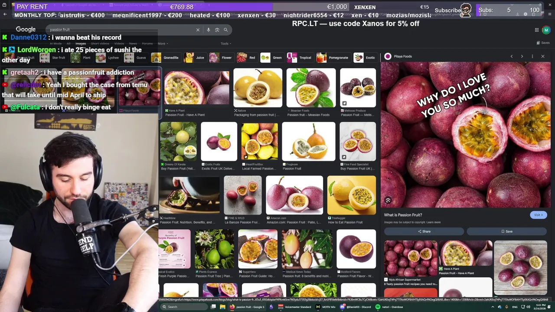The image size is (555, 312).
Task: Click the ENG language indicator in tray
Action: point(515,307)
